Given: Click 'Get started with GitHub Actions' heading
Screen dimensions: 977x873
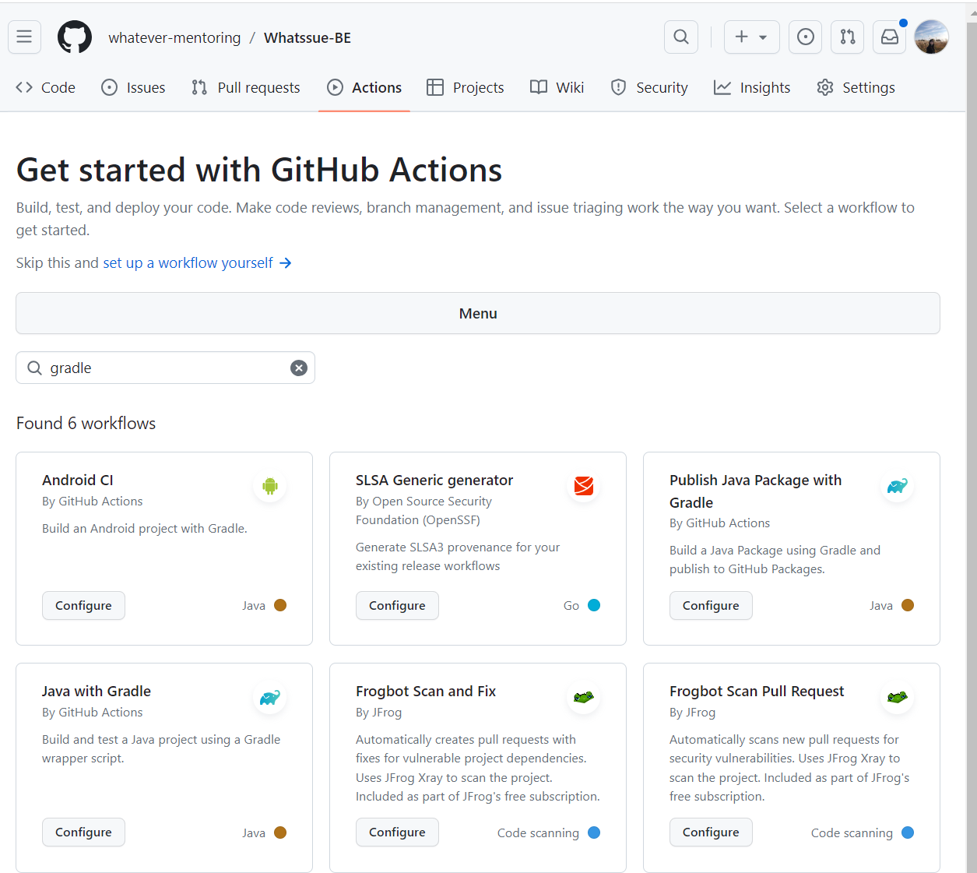Looking at the screenshot, I should click(x=259, y=170).
